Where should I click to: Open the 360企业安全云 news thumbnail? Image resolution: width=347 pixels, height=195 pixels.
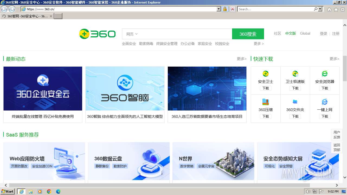43,89
